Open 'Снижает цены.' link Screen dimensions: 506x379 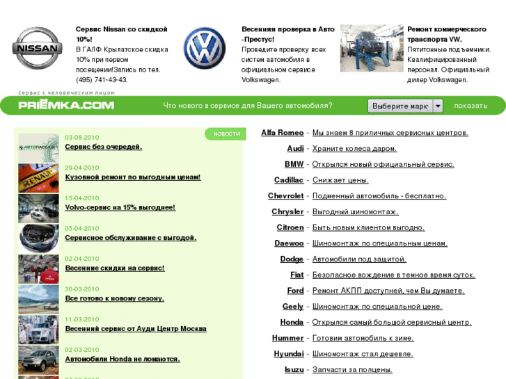pos(340,180)
